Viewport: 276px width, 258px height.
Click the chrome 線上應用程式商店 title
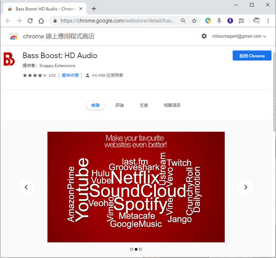[x=59, y=36]
